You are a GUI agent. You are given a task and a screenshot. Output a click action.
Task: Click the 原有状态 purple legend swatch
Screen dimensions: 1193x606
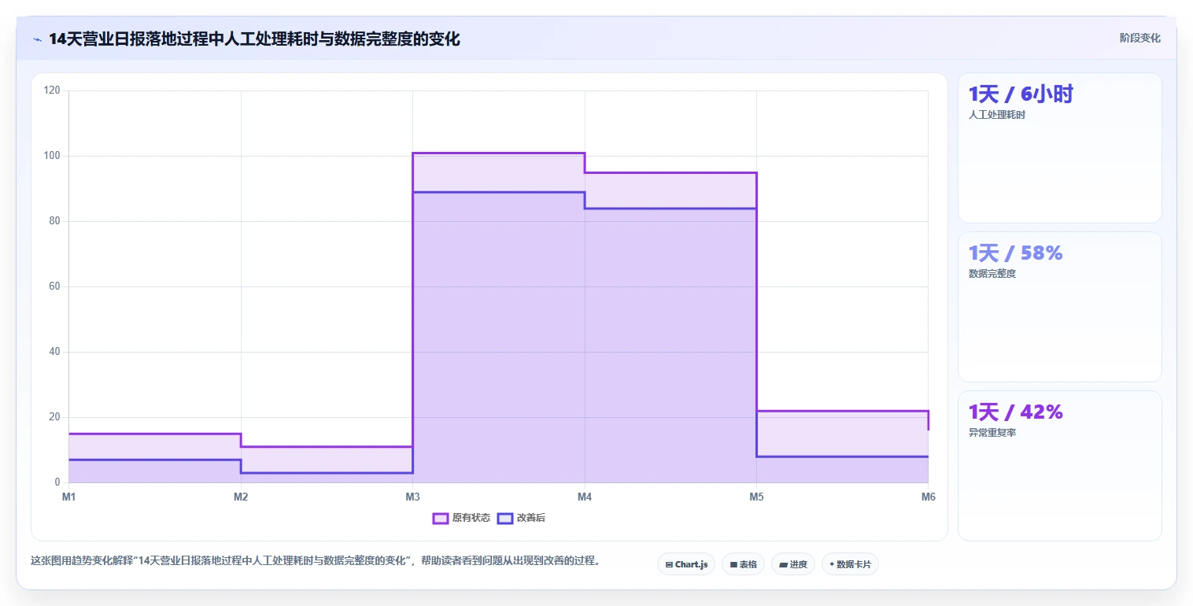[x=441, y=518]
